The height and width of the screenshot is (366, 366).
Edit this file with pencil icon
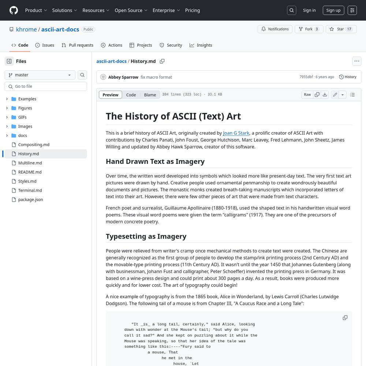click(335, 94)
